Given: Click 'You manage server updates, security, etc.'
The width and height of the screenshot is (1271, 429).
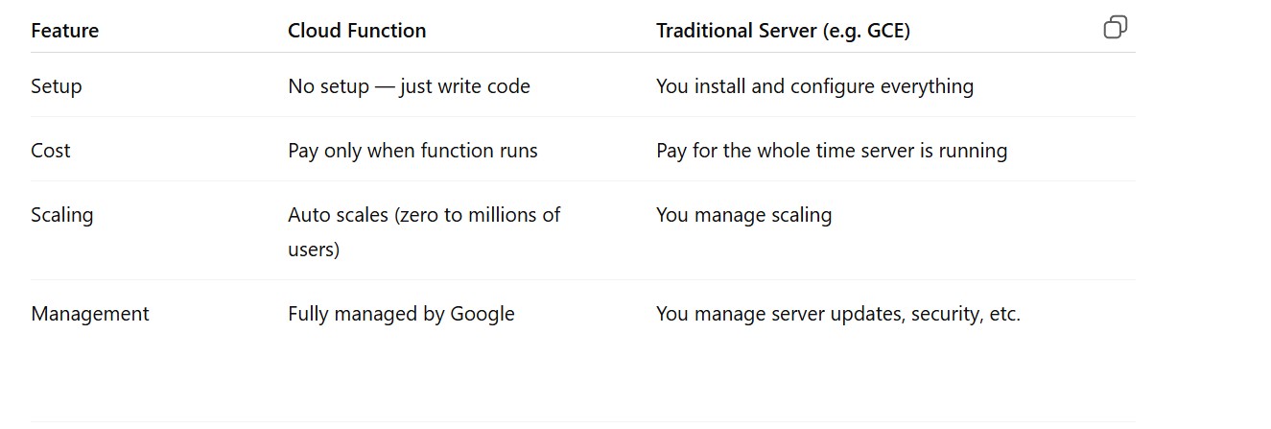Looking at the screenshot, I should 837,314.
